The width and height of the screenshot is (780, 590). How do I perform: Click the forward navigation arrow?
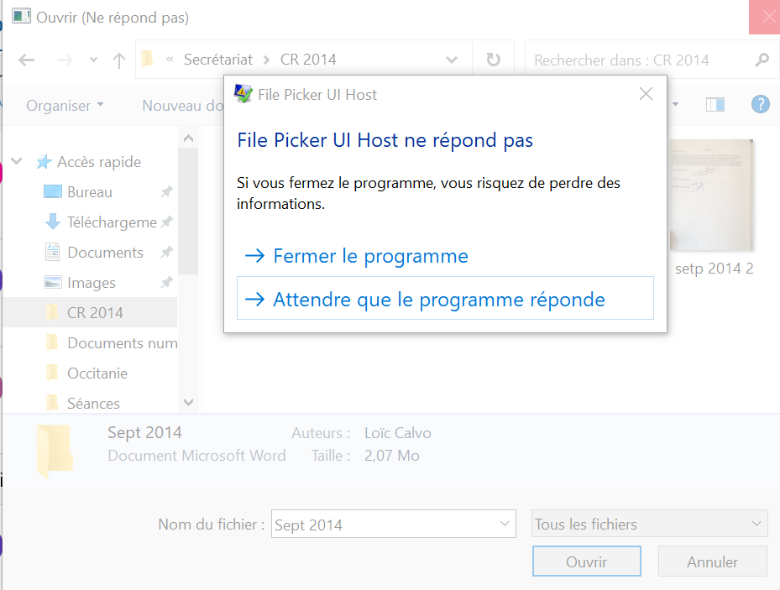(x=65, y=60)
